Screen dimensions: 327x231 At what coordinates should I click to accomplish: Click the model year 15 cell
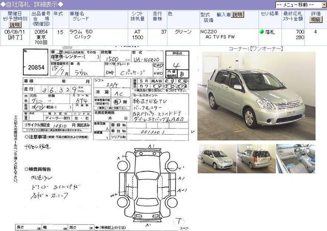60,32
